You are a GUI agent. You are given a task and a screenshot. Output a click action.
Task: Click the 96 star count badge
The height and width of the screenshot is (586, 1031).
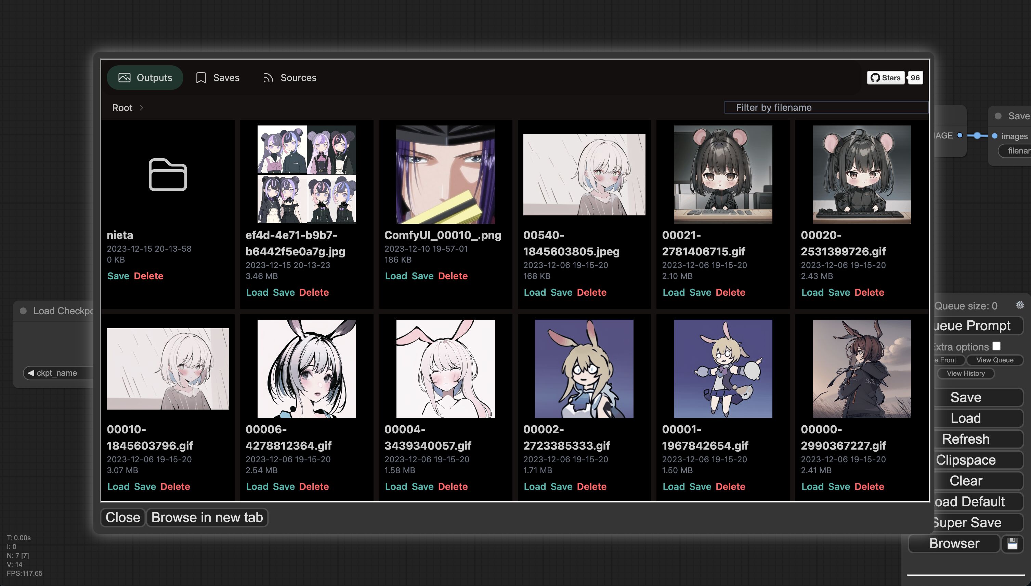click(x=915, y=78)
